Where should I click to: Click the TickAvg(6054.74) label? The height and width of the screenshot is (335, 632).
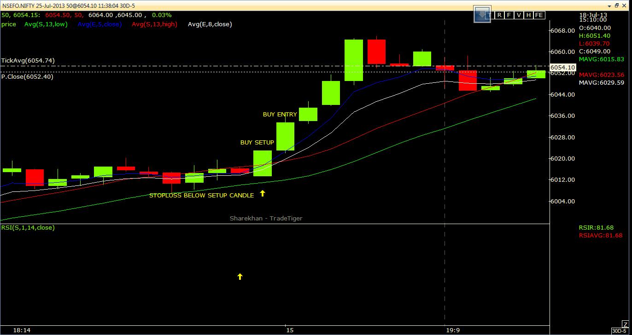point(28,60)
